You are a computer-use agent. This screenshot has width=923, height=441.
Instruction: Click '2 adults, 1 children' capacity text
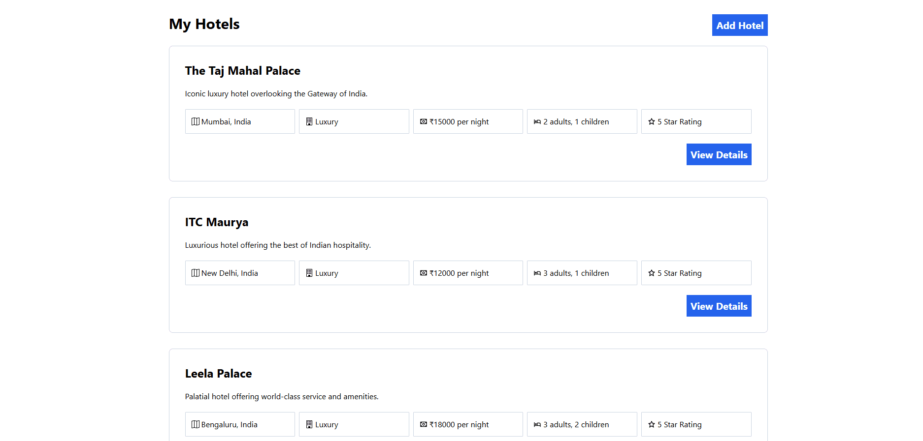(576, 122)
